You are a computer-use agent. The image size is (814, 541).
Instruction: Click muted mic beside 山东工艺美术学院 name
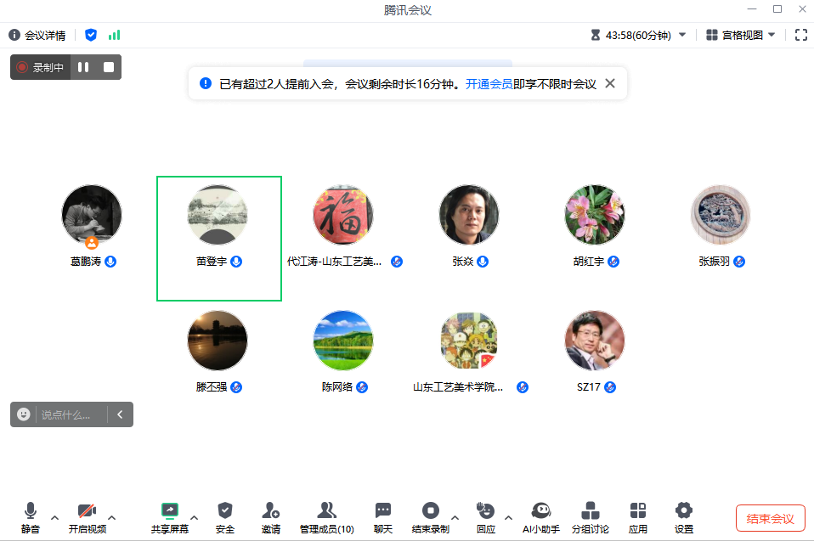523,387
